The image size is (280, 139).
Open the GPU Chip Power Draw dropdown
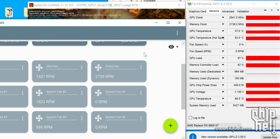[x=223, y=85]
